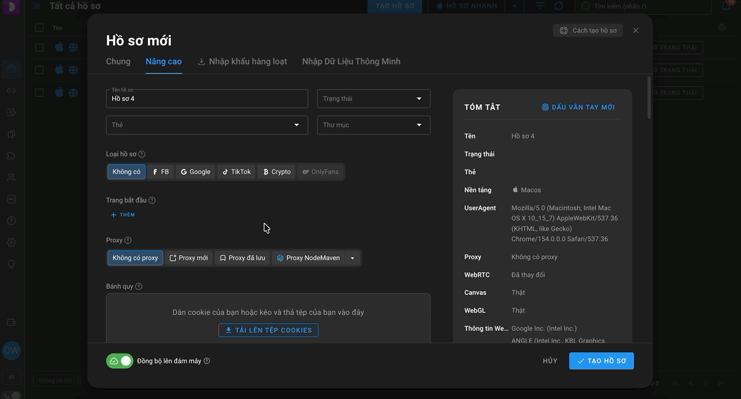Click the help icon next to Loại hồ sơ
This screenshot has height=399, width=741.
tap(142, 154)
